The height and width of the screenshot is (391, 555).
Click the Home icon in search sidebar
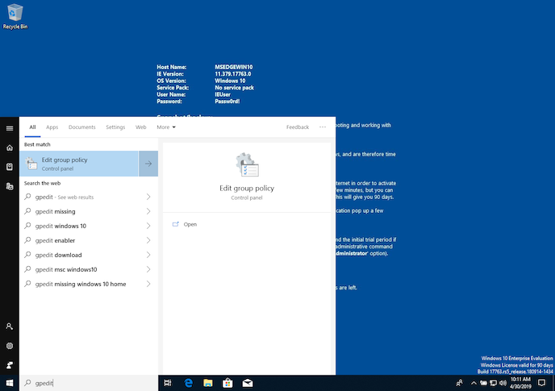point(10,148)
